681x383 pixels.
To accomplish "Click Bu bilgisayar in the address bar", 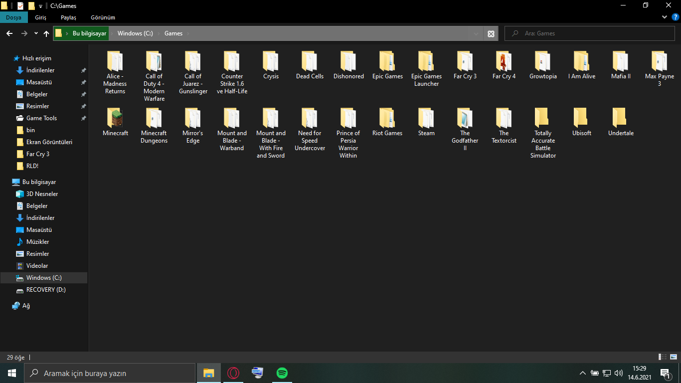I will [x=90, y=33].
